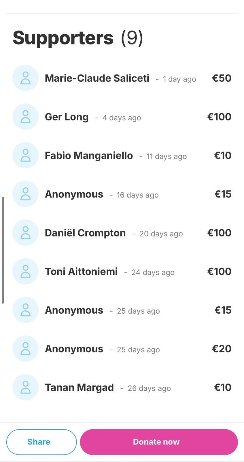Click Daniël Crompton's avatar icon
This screenshot has height=462, width=244.
click(x=25, y=233)
